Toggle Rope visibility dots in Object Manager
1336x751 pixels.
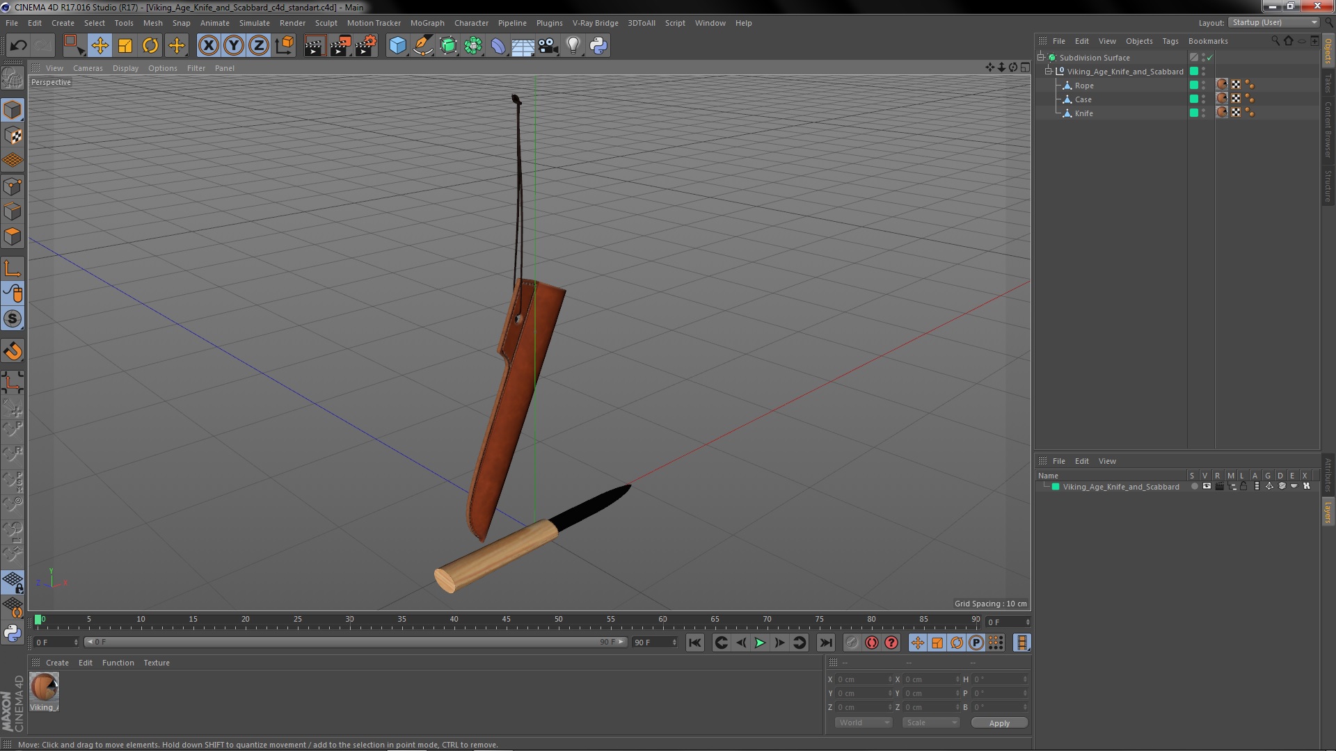(1204, 85)
